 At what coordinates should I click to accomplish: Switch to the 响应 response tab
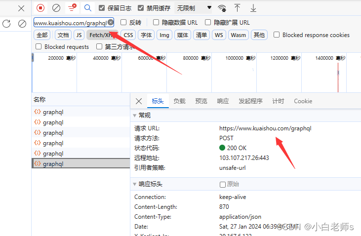point(223,101)
